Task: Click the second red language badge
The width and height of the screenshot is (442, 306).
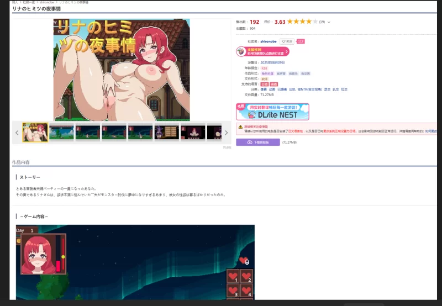Action: point(273,85)
